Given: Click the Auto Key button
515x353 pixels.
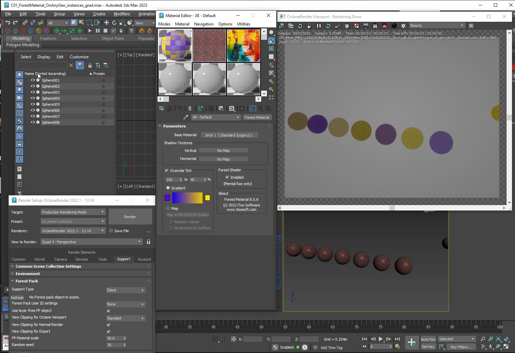Looking at the screenshot, I should point(428,339).
